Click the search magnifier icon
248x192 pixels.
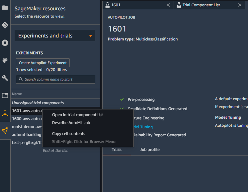(x=21, y=79)
